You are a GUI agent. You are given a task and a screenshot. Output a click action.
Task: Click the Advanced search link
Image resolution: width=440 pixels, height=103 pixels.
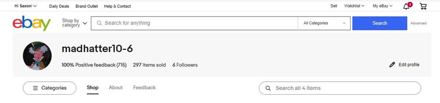[x=418, y=23]
